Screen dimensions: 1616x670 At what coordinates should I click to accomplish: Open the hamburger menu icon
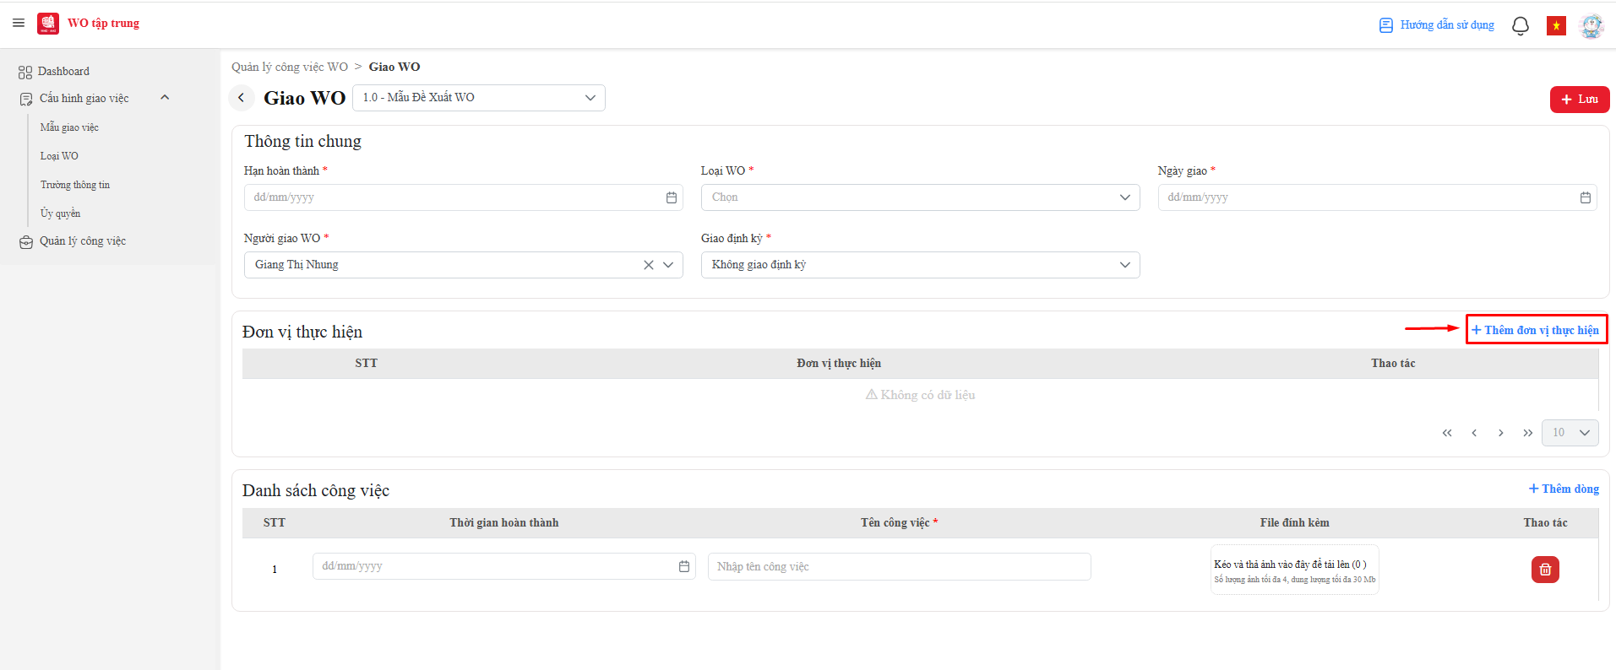[19, 23]
